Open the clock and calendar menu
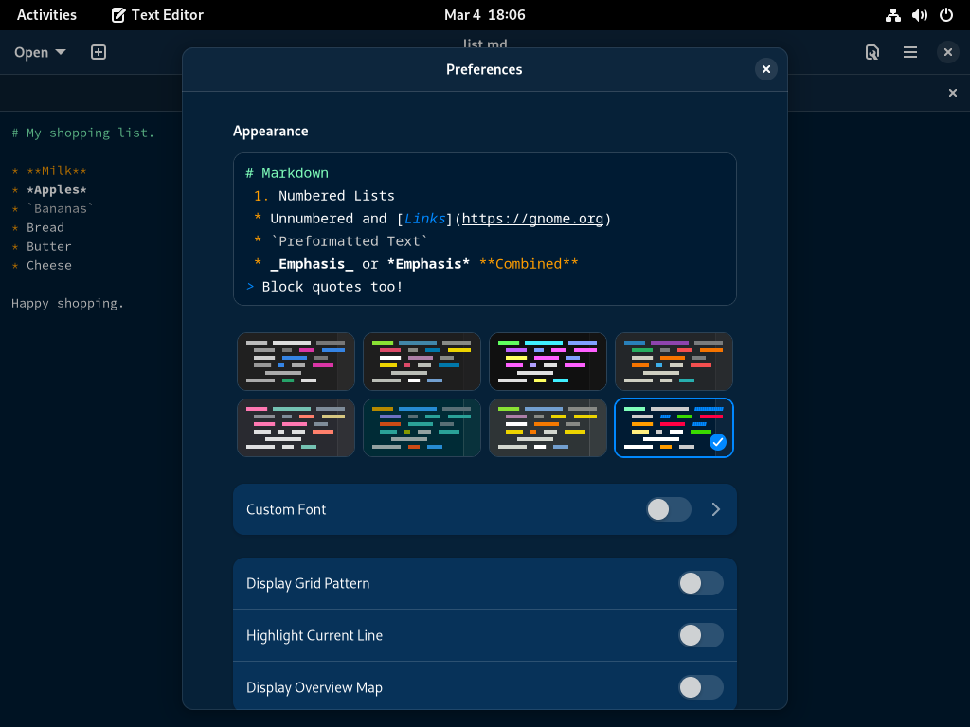The height and width of the screenshot is (727, 970). pos(484,15)
